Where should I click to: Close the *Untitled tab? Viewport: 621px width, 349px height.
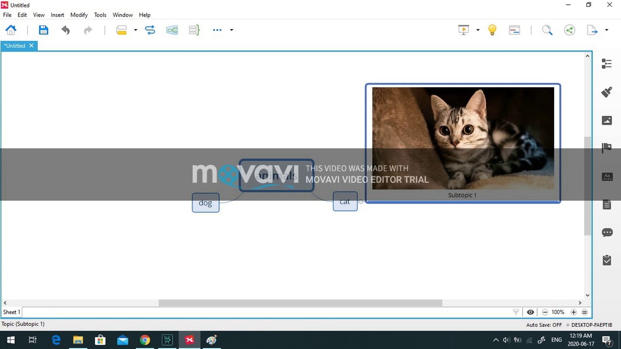tap(32, 46)
